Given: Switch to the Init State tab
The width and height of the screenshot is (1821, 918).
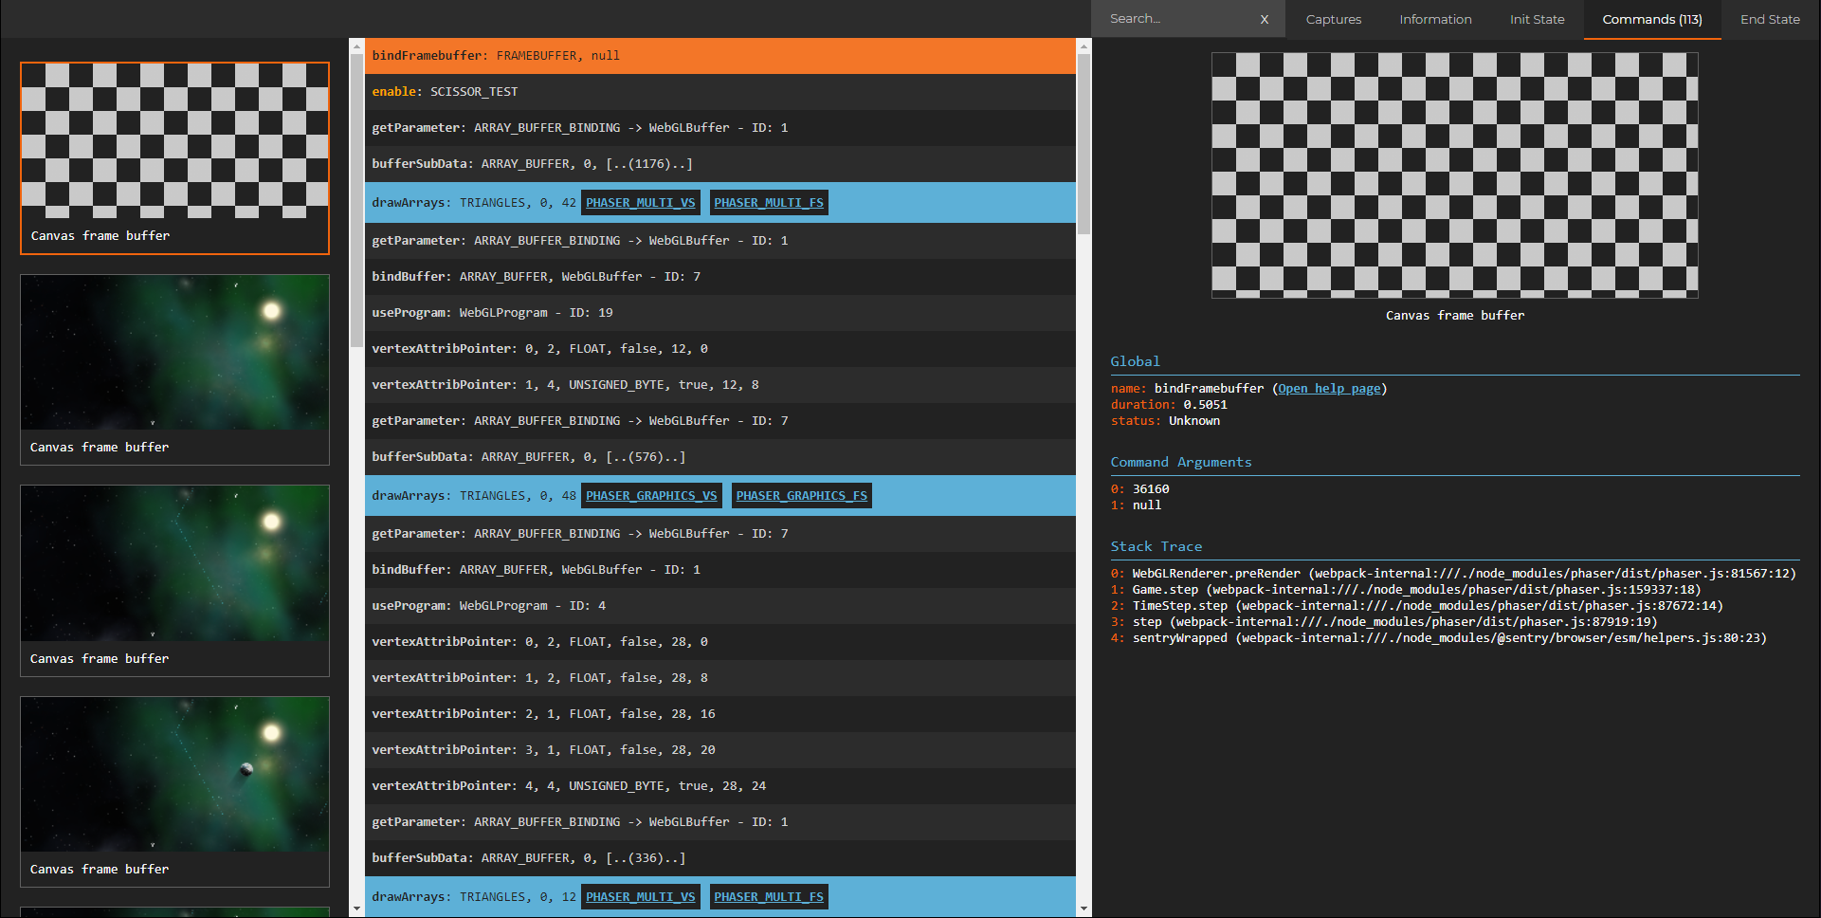Looking at the screenshot, I should pyautogui.click(x=1538, y=19).
